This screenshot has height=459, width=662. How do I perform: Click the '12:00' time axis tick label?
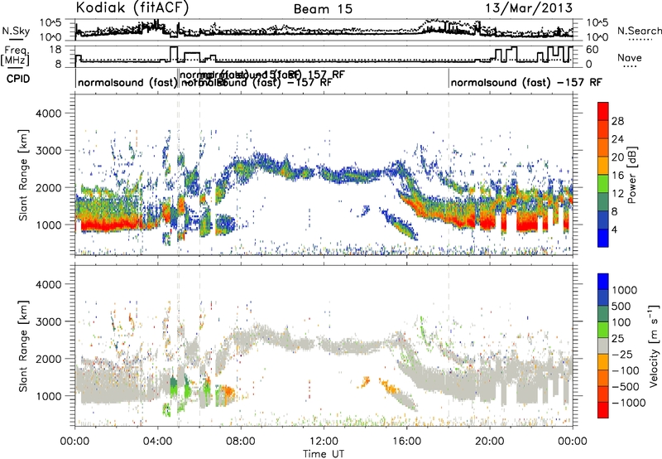click(x=324, y=442)
